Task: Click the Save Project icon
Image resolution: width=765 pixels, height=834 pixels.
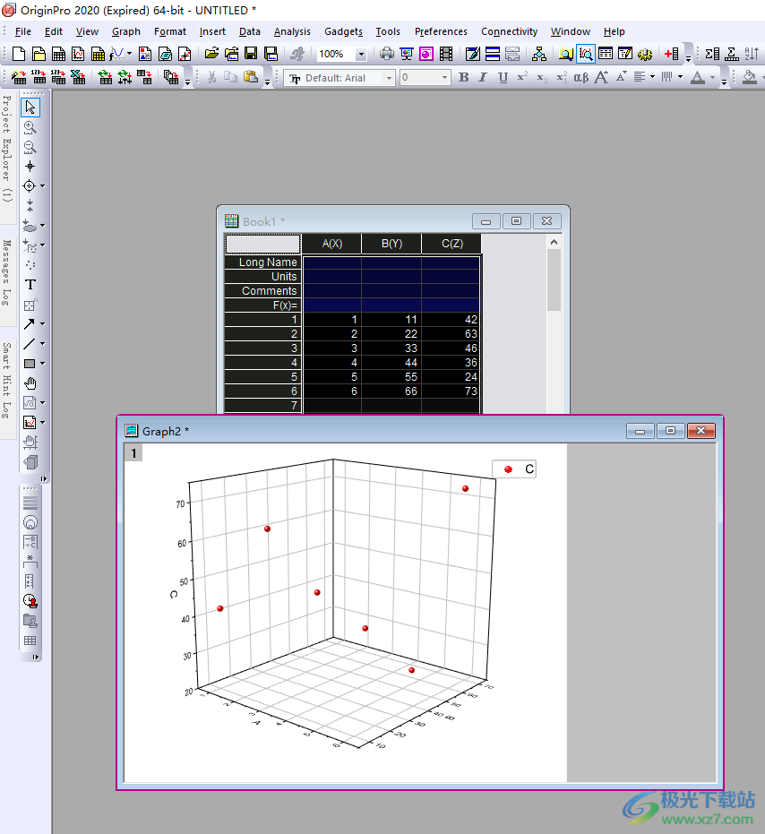Action: point(250,55)
